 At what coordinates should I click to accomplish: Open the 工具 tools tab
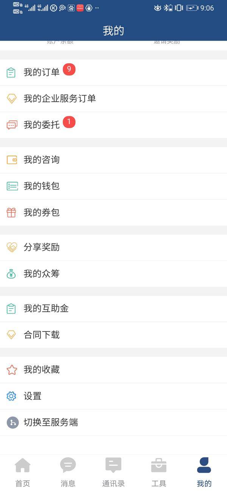click(x=159, y=472)
